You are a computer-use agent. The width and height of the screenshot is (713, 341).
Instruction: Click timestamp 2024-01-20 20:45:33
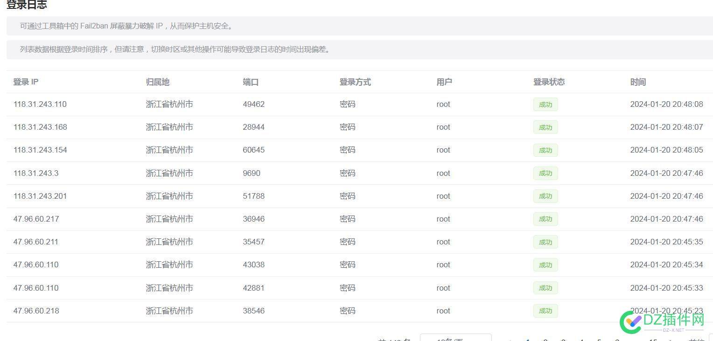point(666,288)
